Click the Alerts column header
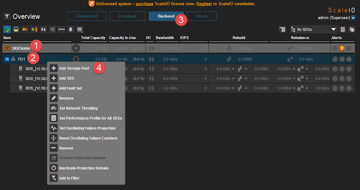Screen dimensions: 360x190 pos(336,38)
